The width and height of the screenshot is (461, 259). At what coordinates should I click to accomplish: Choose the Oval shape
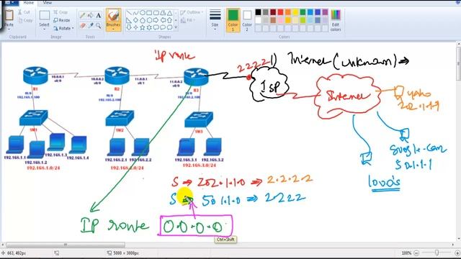pyautogui.click(x=143, y=13)
